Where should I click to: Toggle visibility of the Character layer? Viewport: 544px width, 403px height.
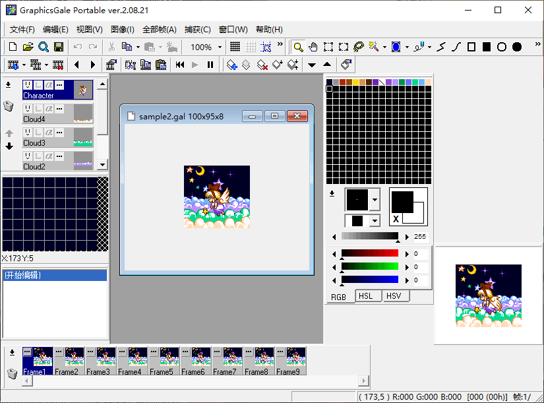tap(28, 85)
